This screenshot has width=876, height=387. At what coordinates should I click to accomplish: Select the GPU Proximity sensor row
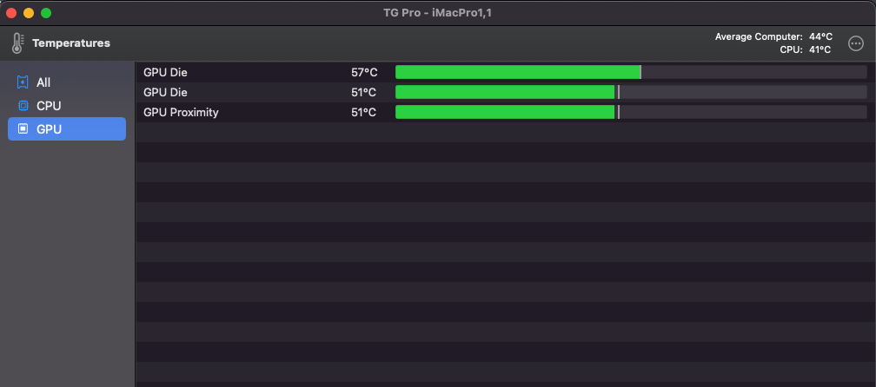click(x=506, y=112)
